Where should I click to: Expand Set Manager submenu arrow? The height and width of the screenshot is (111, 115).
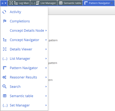tap(46, 105)
